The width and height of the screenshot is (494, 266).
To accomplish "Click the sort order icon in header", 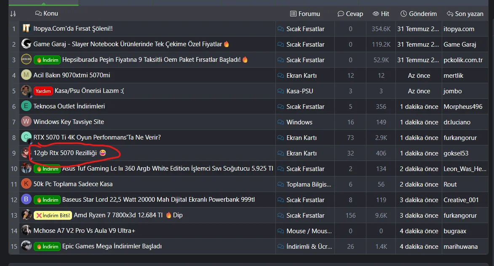I will click(x=13, y=14).
